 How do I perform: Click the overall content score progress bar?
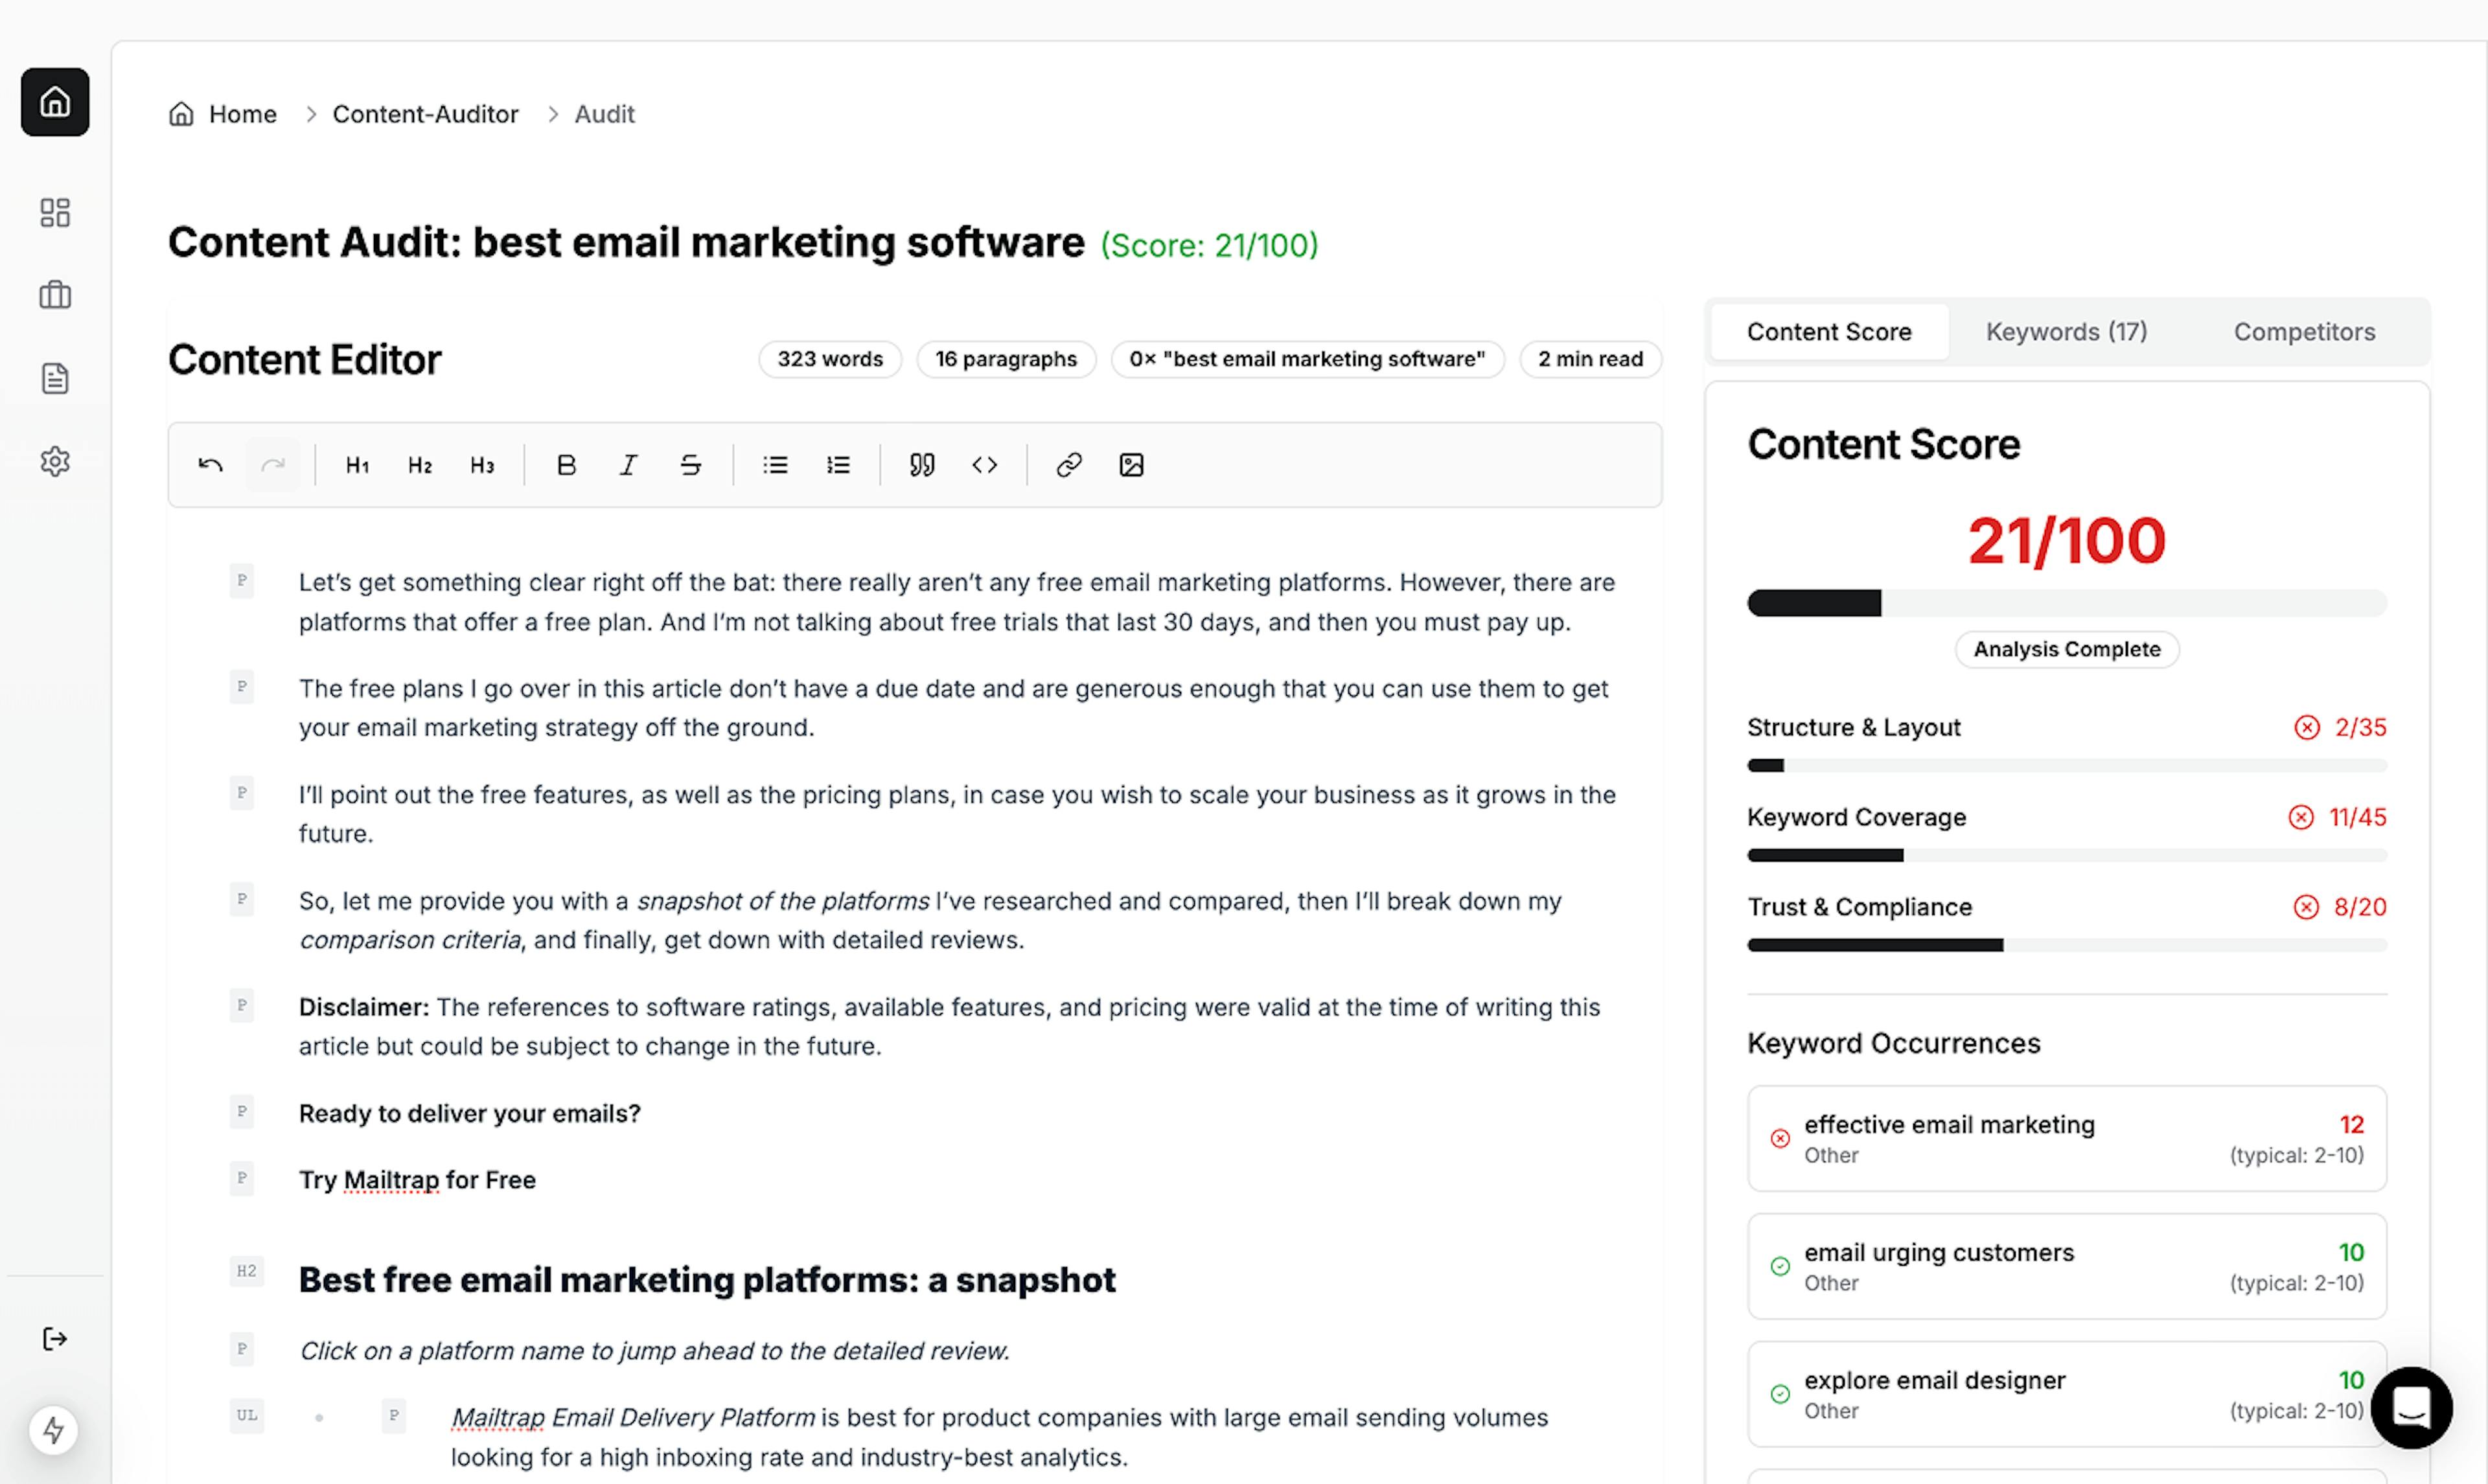tap(2067, 603)
